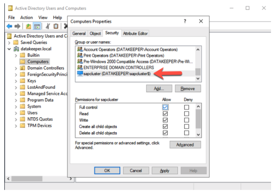Open the File menu
Image resolution: width=277 pixels, height=193 pixels.
click(x=12, y=18)
